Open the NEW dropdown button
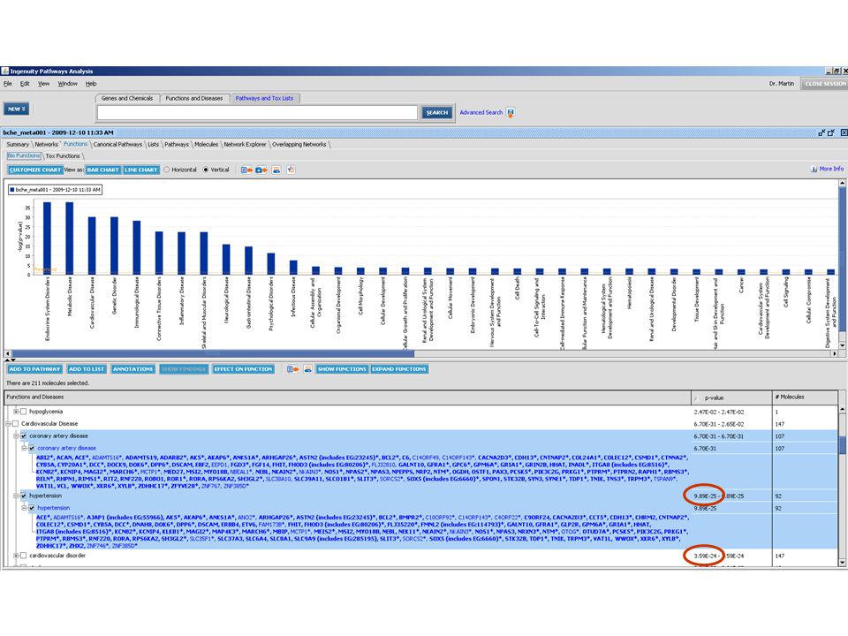Image resolution: width=848 pixels, height=636 pixels. point(16,110)
